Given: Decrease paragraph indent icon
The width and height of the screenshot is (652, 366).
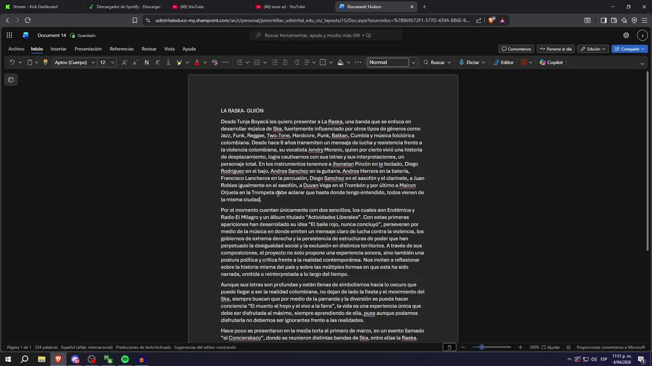Looking at the screenshot, I should [x=286, y=63].
